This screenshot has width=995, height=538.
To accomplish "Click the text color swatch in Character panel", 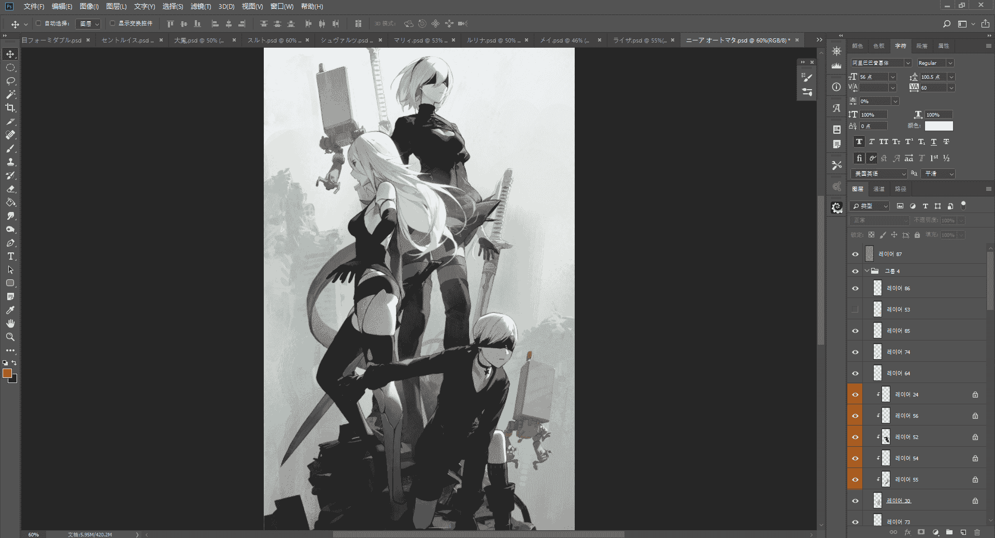I will [x=939, y=126].
